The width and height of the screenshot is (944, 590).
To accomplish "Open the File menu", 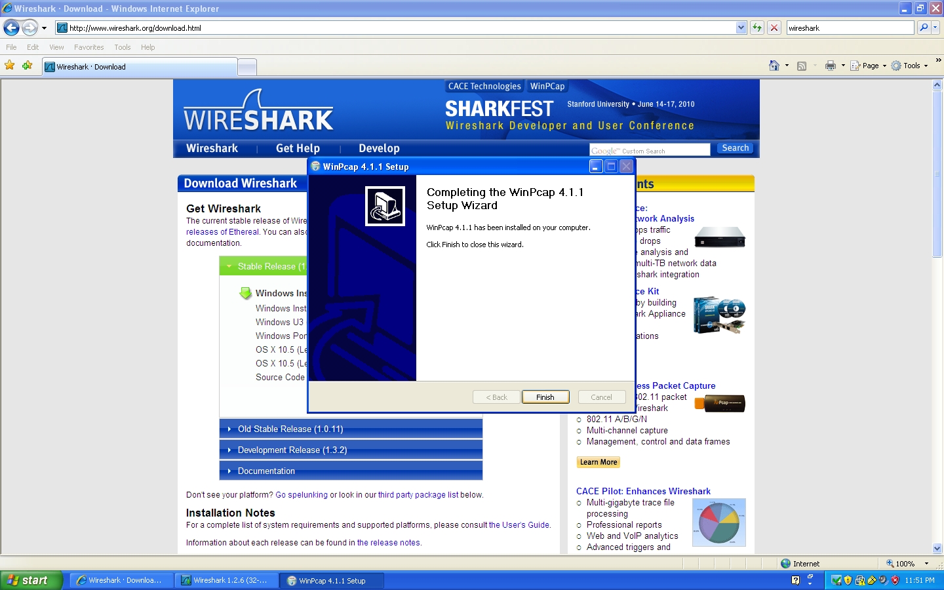I will pyautogui.click(x=11, y=47).
